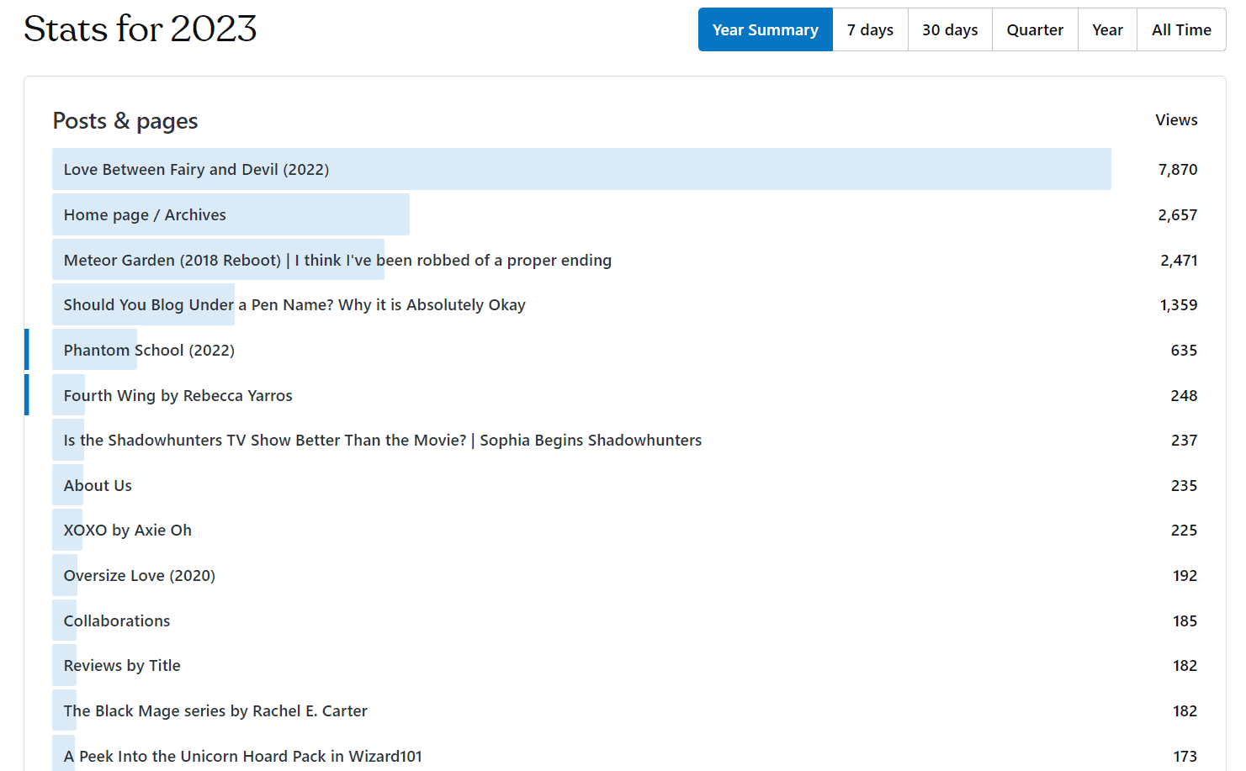Open Fourth Wing by Rebecca Yarros post
Image resolution: width=1246 pixels, height=771 pixels.
click(178, 396)
